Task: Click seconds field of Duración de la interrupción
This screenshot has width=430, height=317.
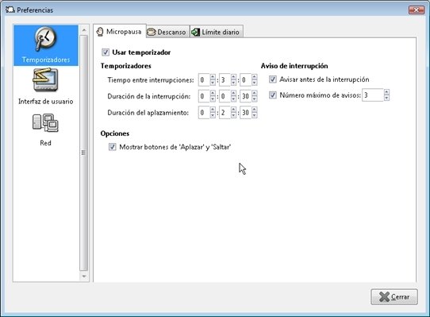Action: click(246, 96)
